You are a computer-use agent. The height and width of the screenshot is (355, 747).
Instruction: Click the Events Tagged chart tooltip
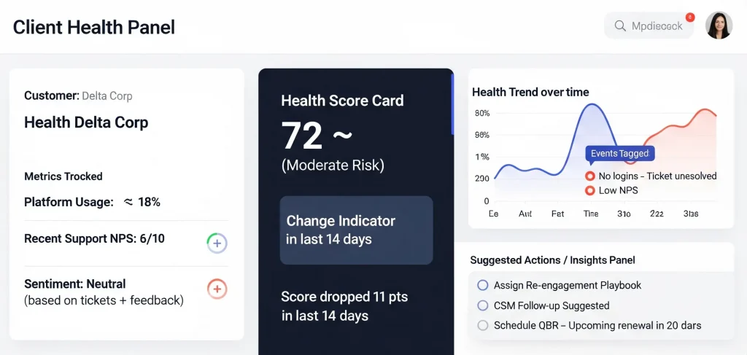(619, 154)
